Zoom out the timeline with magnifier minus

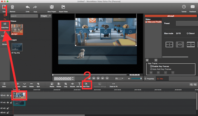pos(191,85)
